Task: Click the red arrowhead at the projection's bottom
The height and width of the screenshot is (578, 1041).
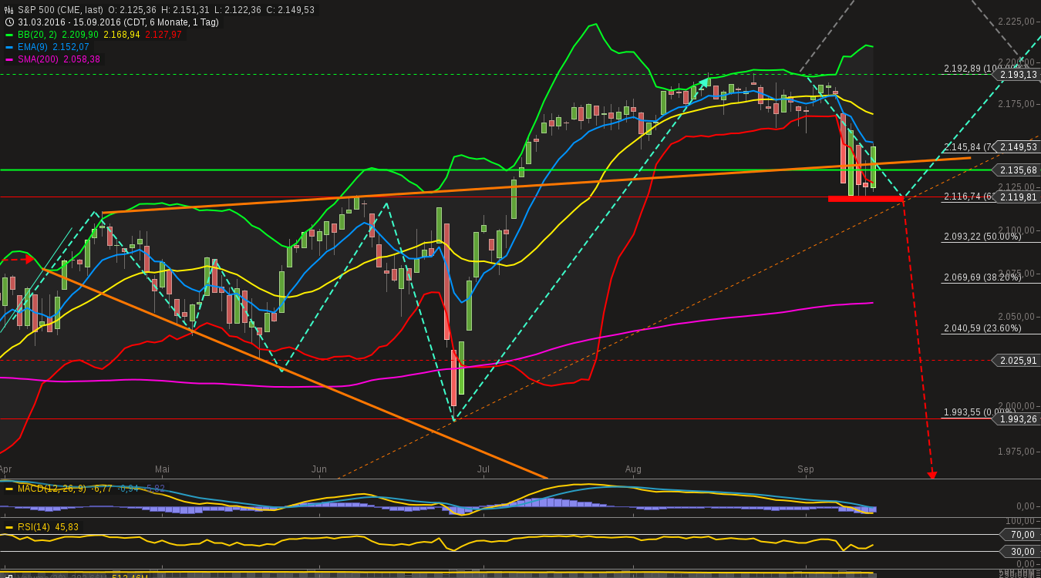Action: pyautogui.click(x=932, y=475)
